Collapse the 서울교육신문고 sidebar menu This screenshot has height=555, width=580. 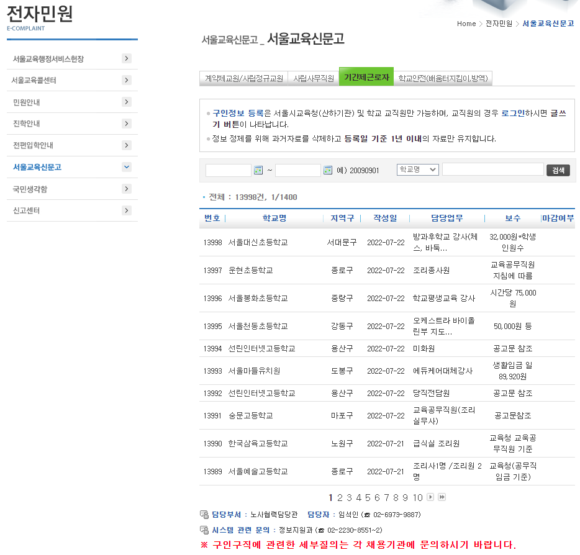coord(127,167)
